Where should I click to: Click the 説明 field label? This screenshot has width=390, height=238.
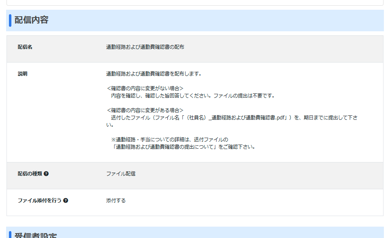coord(23,74)
